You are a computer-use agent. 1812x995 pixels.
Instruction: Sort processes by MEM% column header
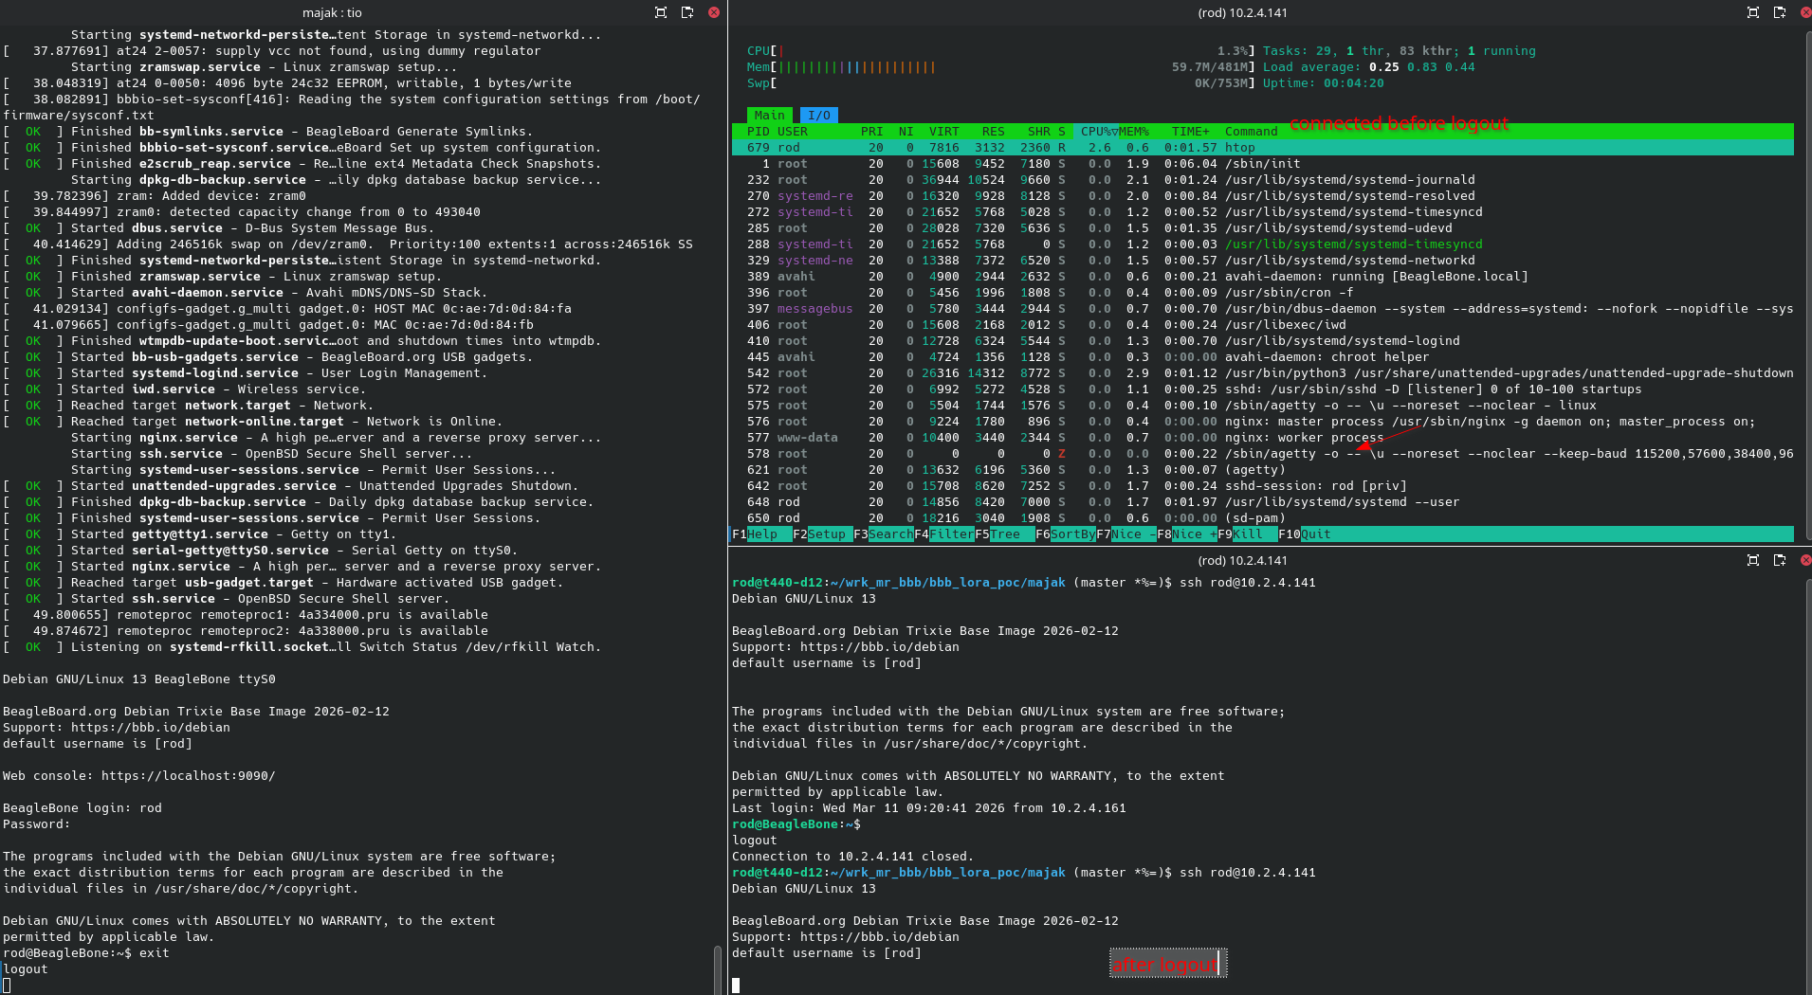1134,132
